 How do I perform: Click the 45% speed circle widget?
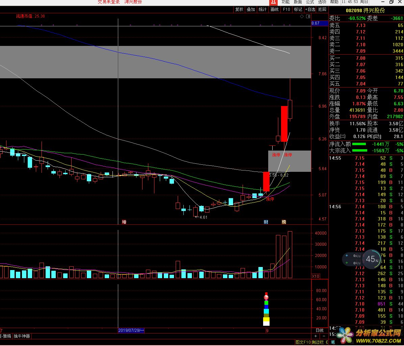coord(372,259)
